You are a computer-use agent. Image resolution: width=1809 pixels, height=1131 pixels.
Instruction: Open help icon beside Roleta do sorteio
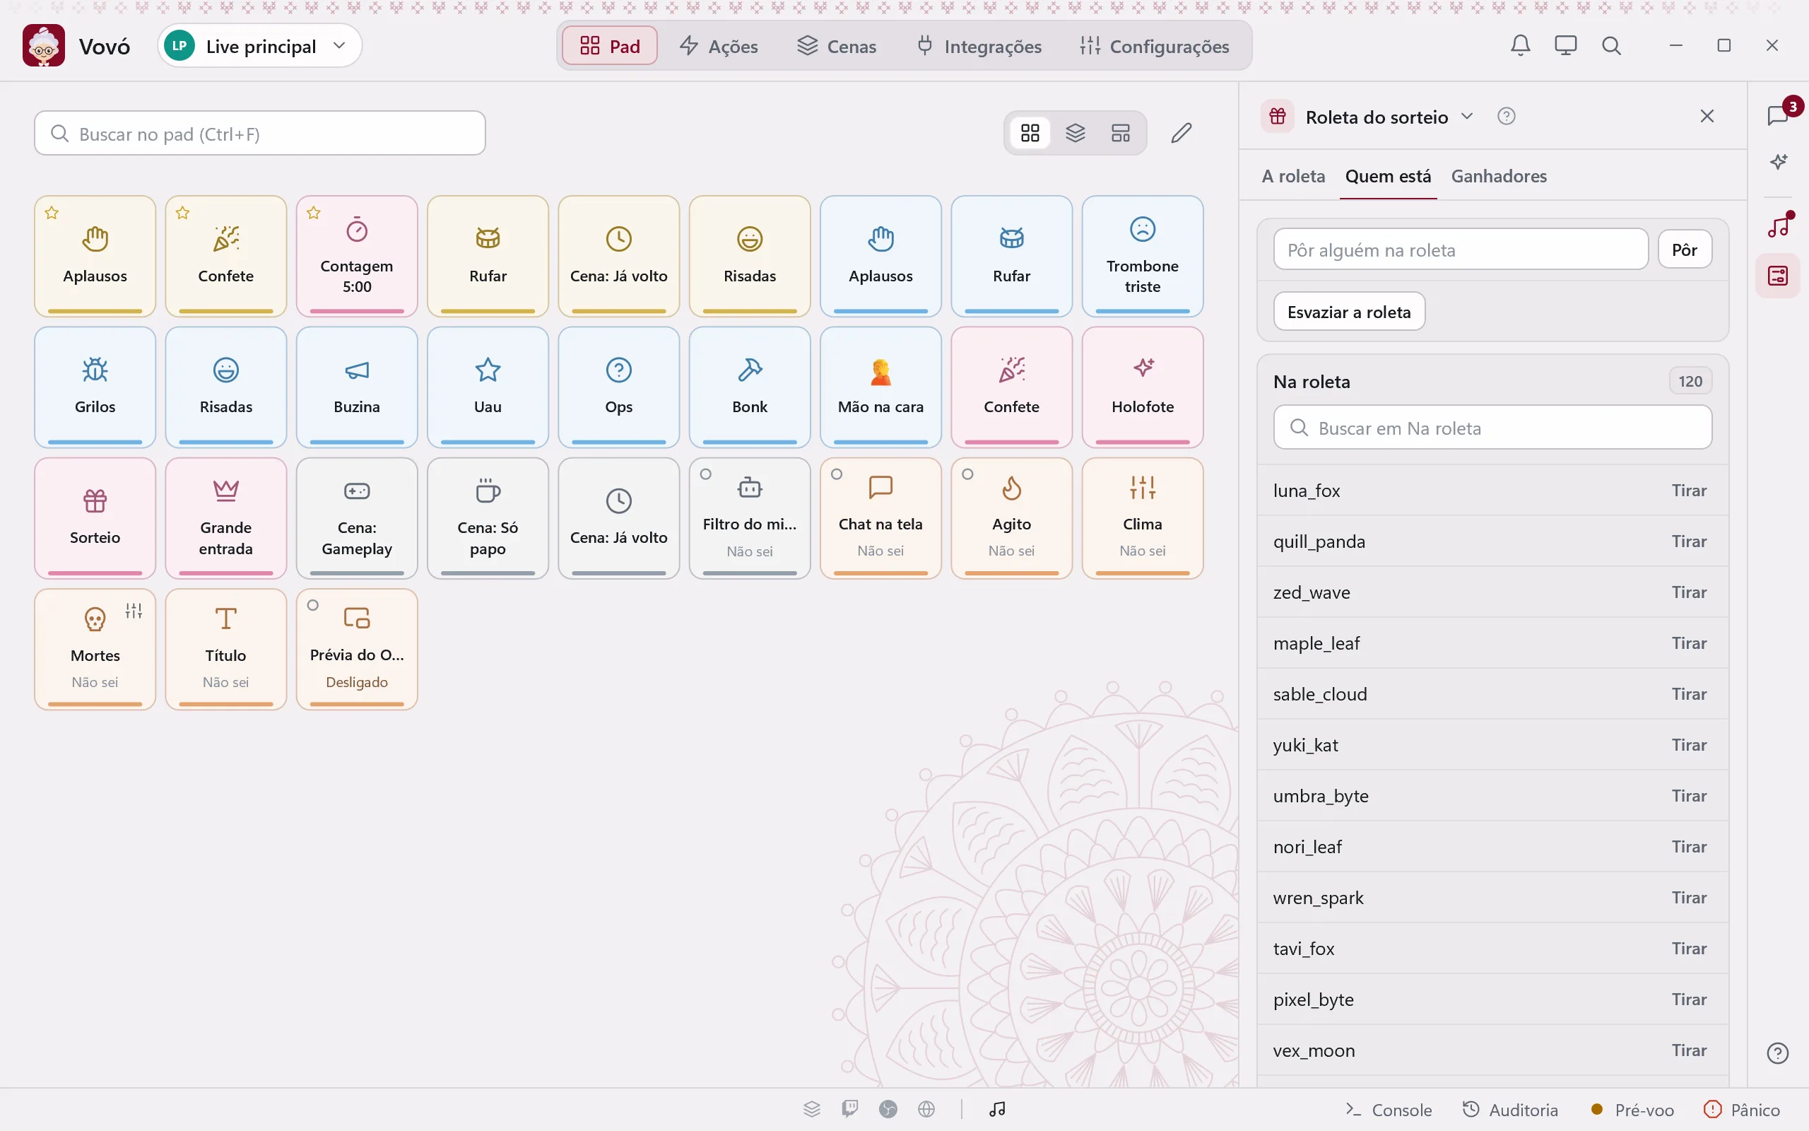pos(1507,117)
